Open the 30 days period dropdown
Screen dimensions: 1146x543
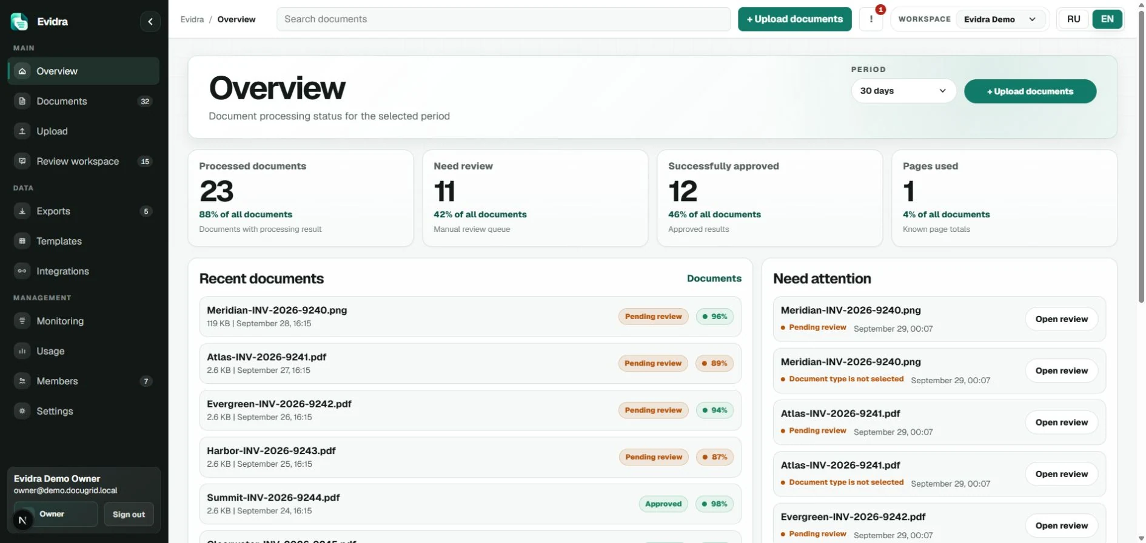pyautogui.click(x=903, y=91)
